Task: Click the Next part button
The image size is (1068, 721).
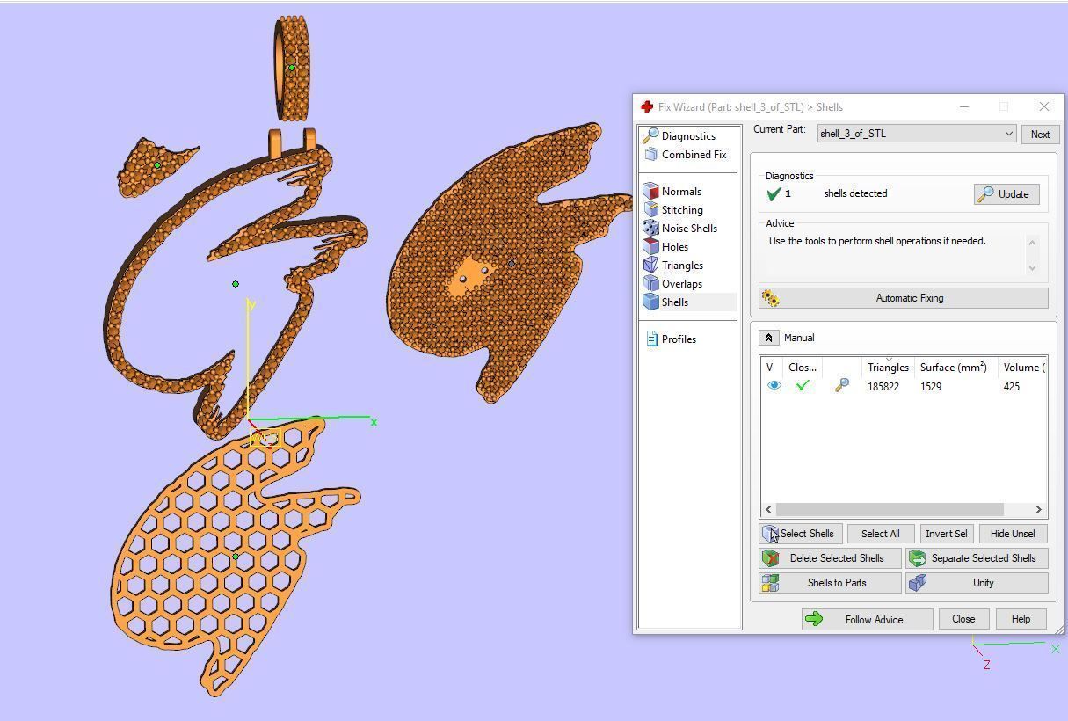Action: (x=1040, y=135)
